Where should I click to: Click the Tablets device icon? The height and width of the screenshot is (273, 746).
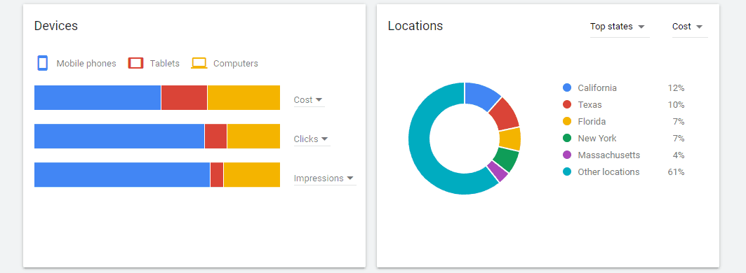(x=135, y=63)
